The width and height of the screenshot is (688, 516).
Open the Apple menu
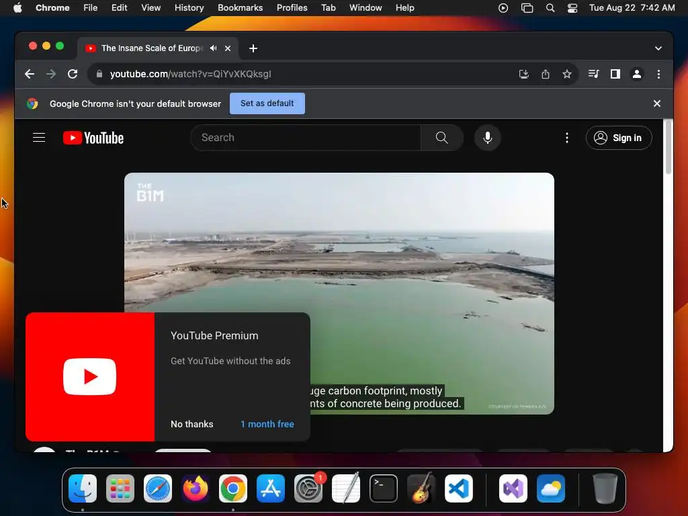[x=17, y=8]
